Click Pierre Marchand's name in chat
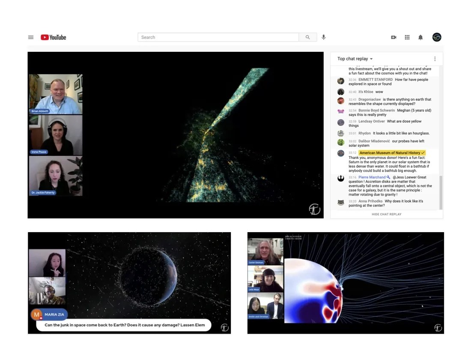The width and height of the screenshot is (471, 364). tap(372, 177)
